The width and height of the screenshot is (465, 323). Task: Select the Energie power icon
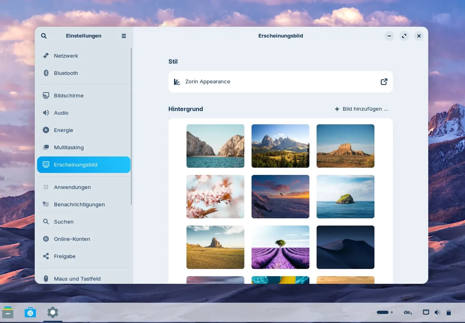click(46, 130)
